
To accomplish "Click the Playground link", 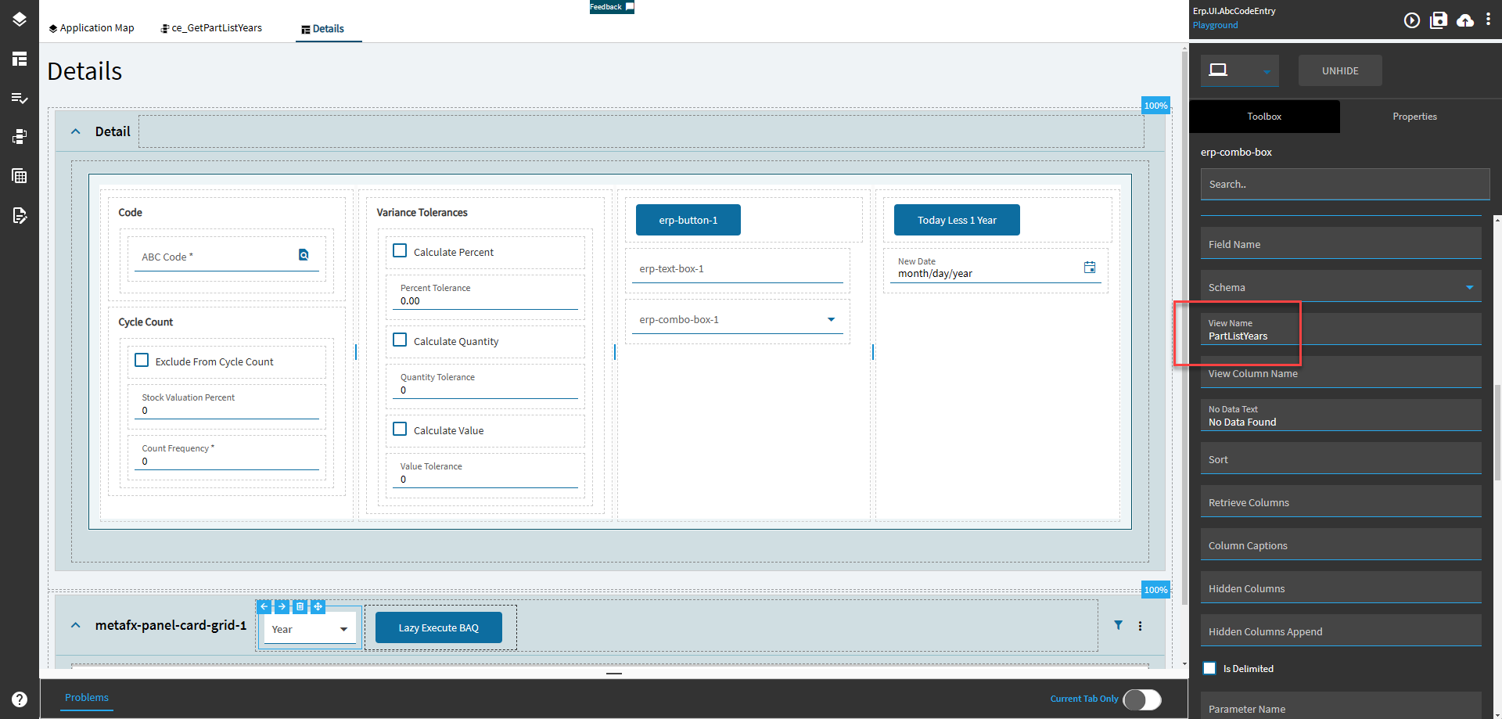I will (x=1215, y=25).
